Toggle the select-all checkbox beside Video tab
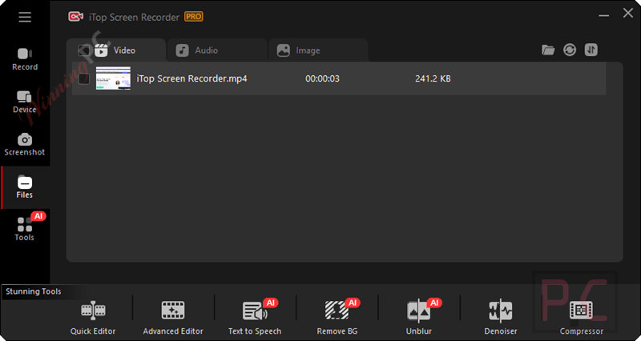Image resolution: width=641 pixels, height=341 pixels. (83, 50)
